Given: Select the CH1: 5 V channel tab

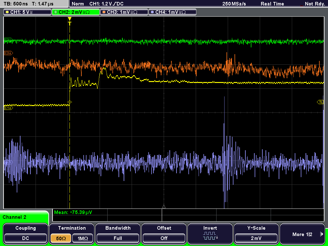Looking at the screenshot, I should pos(28,12).
